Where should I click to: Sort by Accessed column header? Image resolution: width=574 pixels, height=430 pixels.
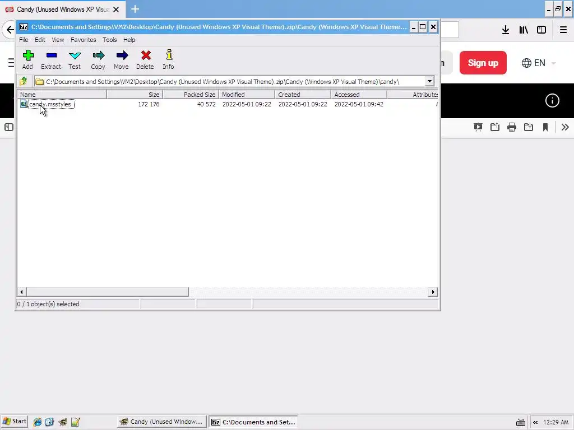coord(359,94)
